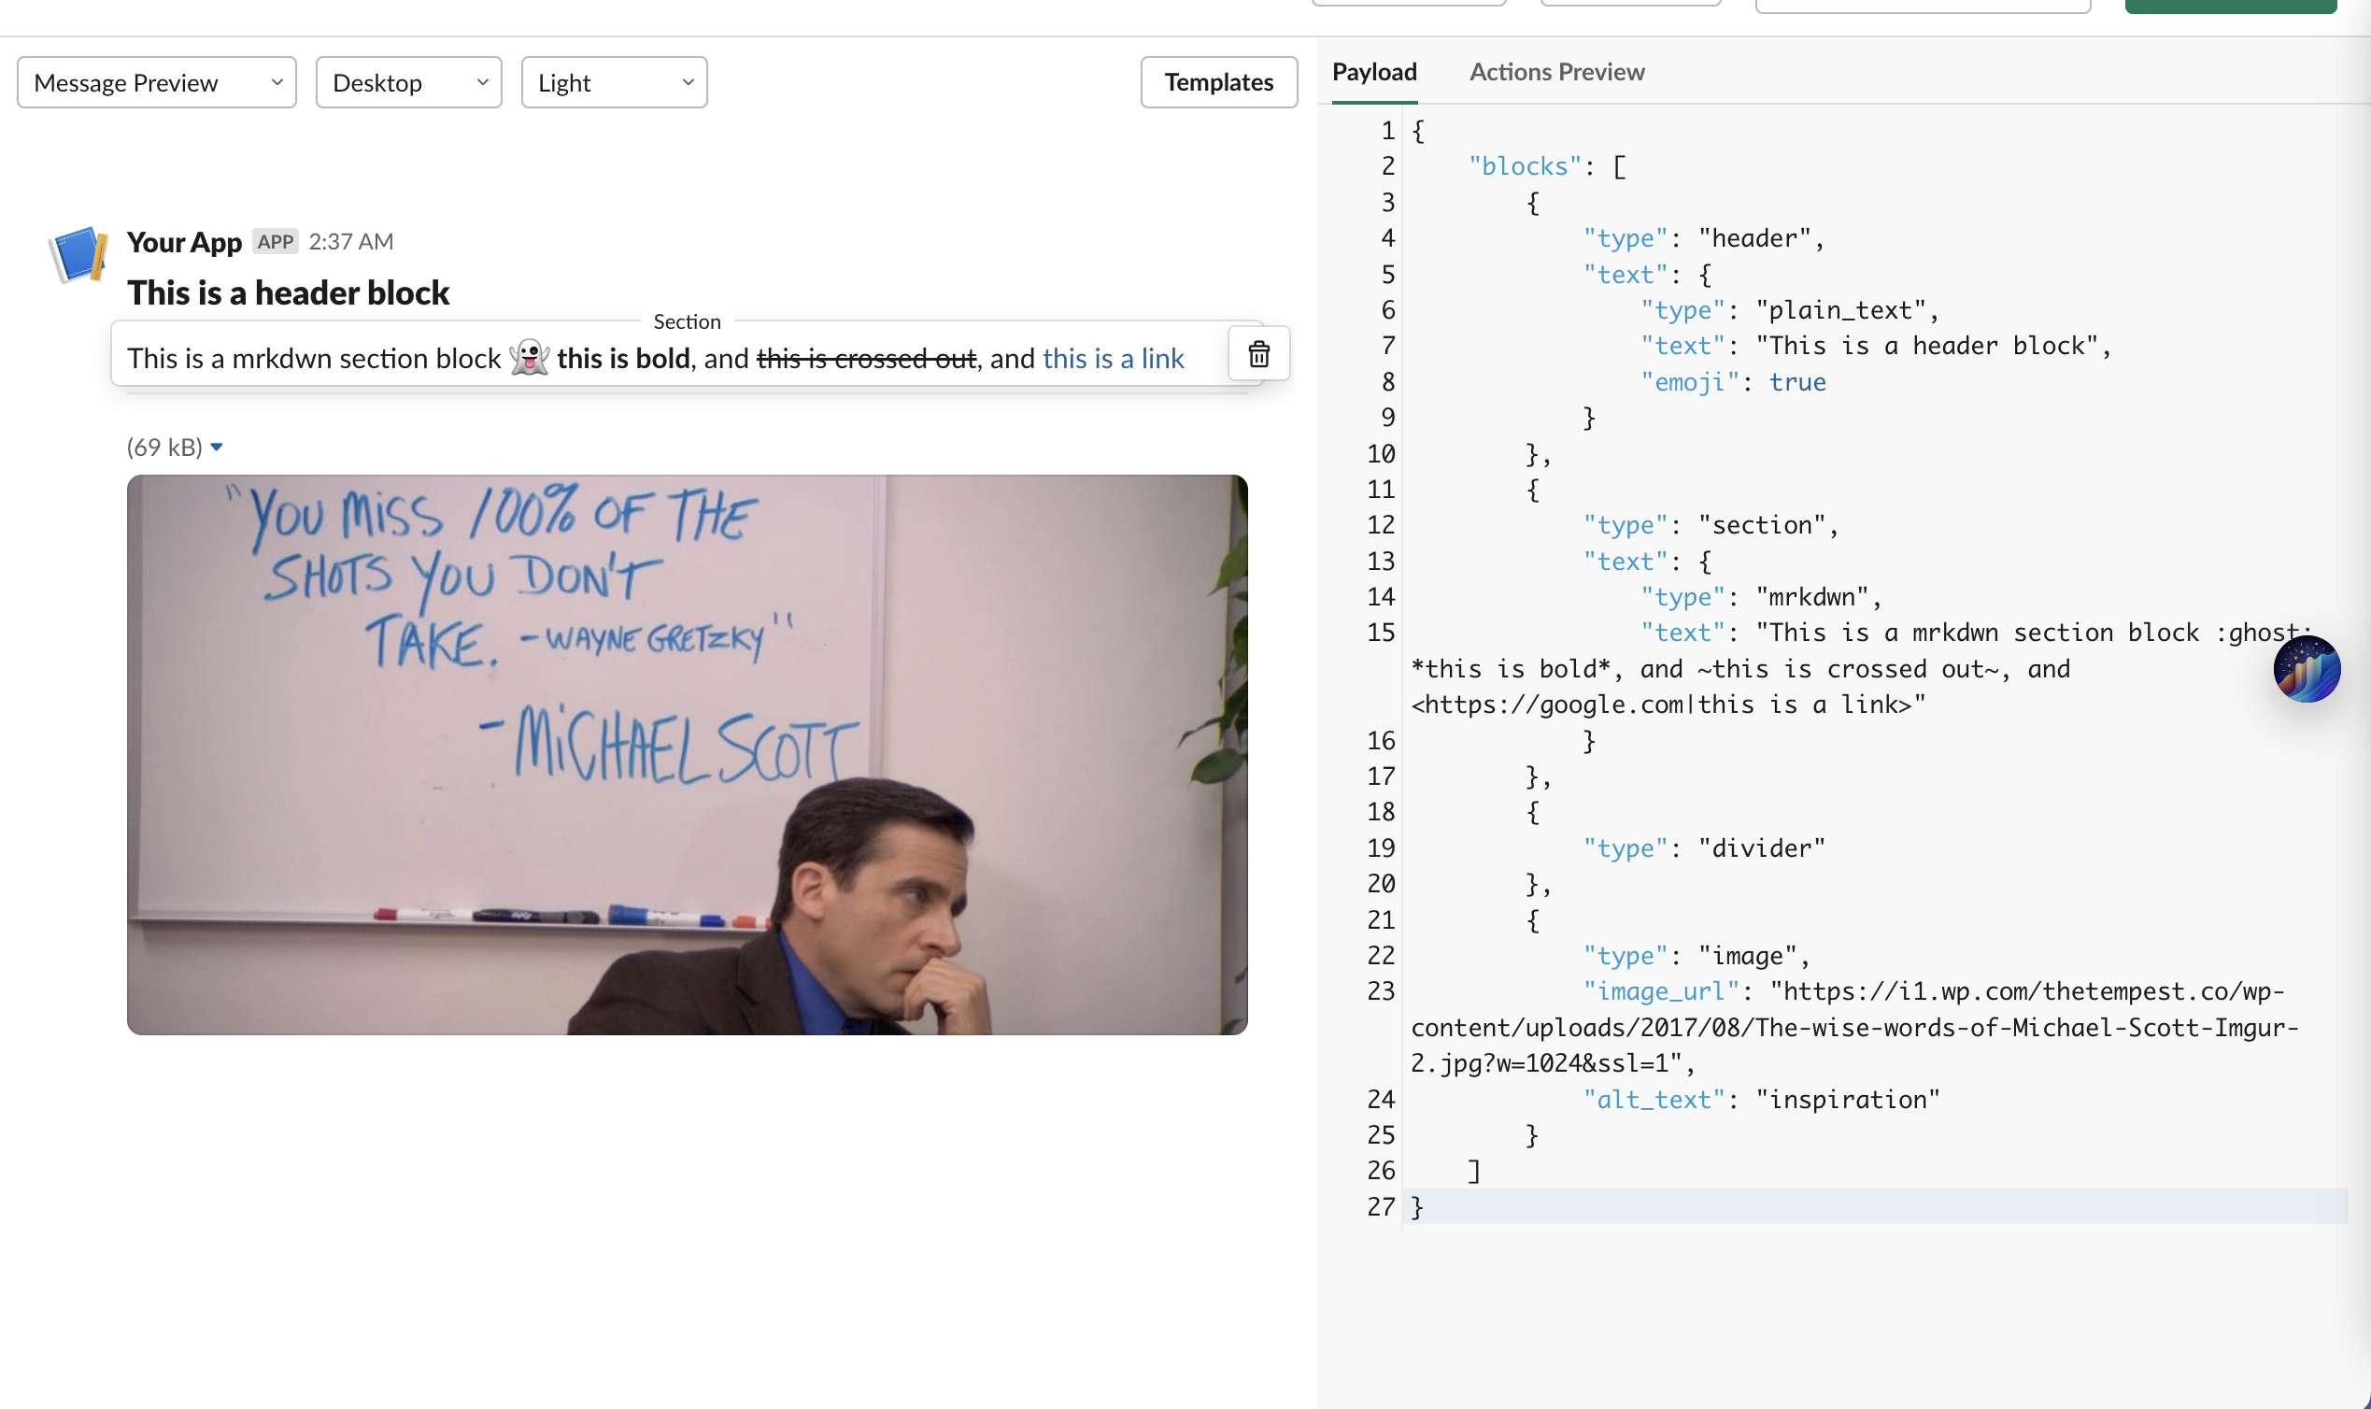Screen dimensions: 2371x1409
Task: Click the 2:37 AM message timestamp
Action: (350, 241)
